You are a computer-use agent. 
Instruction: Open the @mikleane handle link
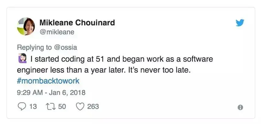pos(57,31)
